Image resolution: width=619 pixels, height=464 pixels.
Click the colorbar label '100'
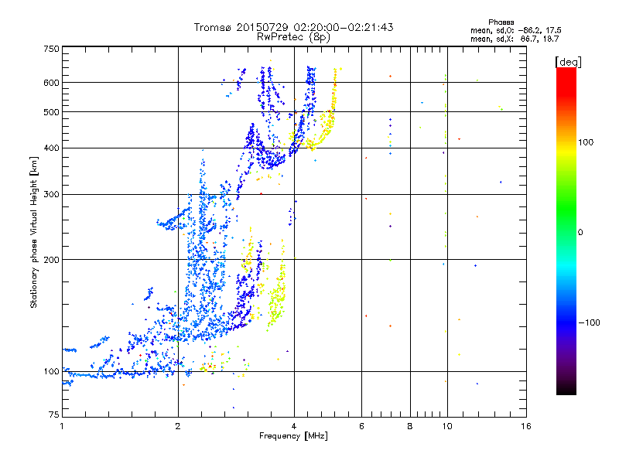click(586, 142)
